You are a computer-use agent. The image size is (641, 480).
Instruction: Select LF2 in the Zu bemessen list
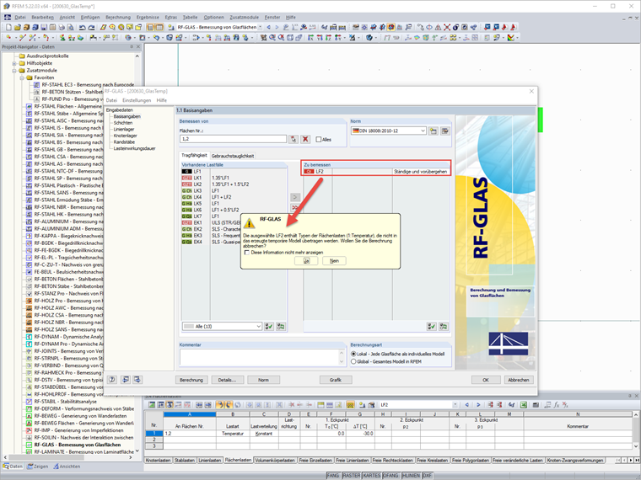tap(376, 172)
